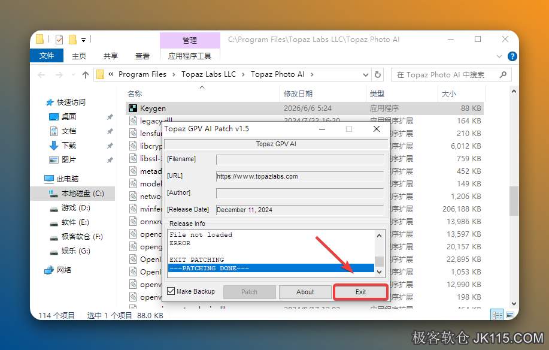
Task: Switch to the 主页 ribbon tab
Action: (79, 56)
